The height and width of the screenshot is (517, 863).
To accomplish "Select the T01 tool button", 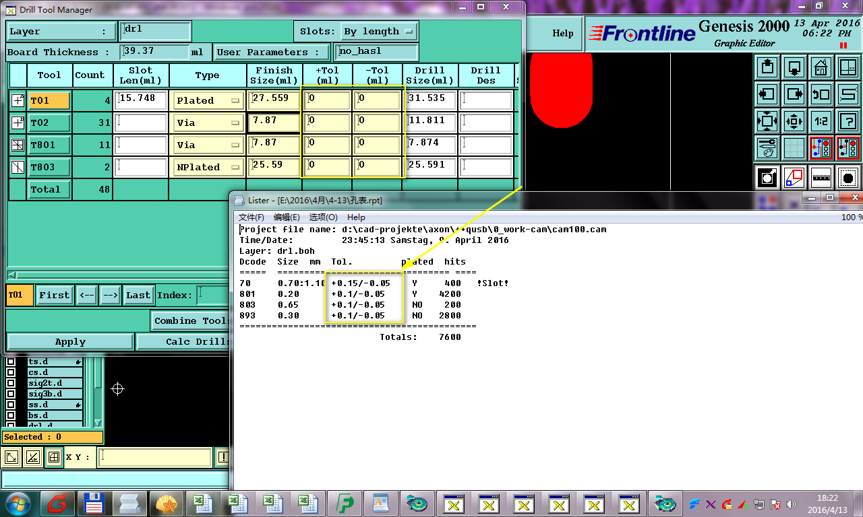I will click(x=49, y=101).
